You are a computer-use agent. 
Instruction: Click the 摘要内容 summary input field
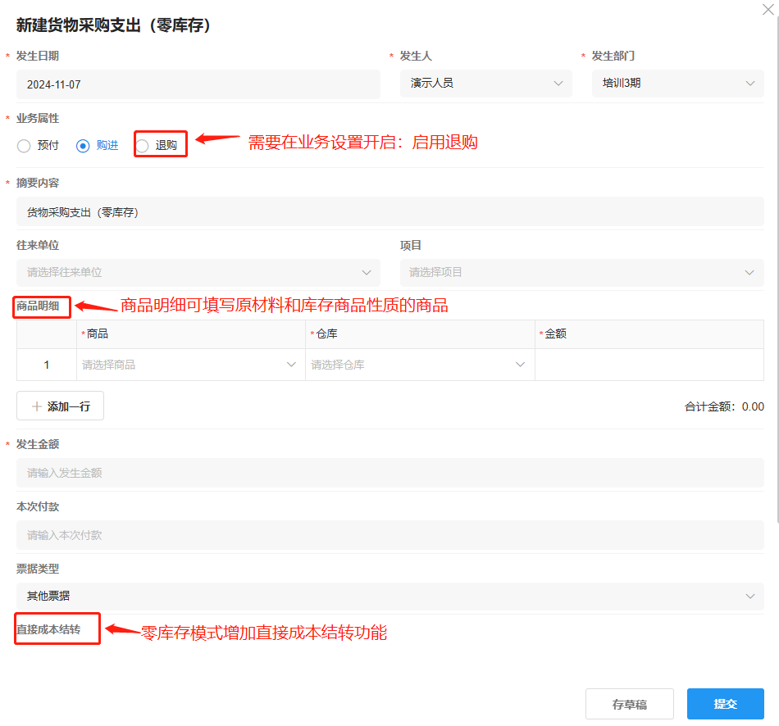point(389,211)
